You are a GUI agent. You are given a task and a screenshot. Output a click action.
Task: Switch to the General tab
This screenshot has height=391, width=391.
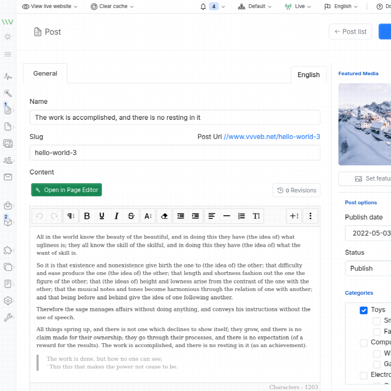[x=45, y=74]
